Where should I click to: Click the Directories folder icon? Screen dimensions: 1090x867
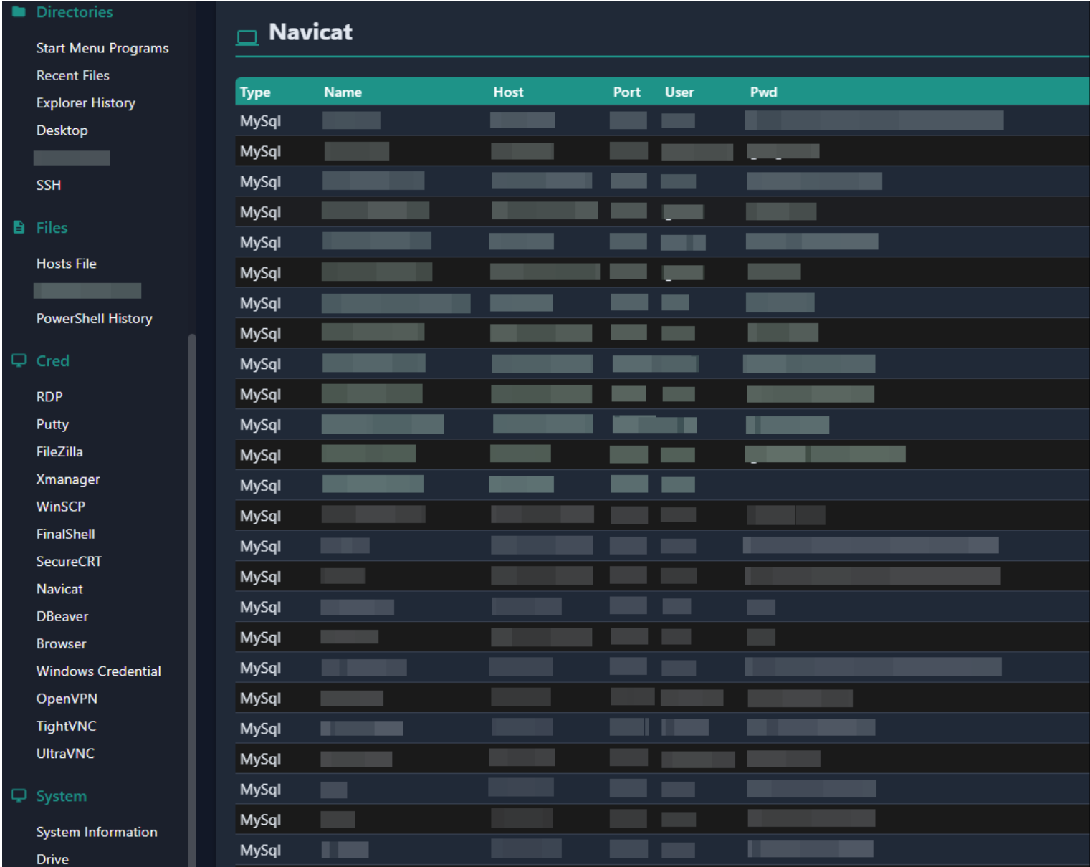(19, 11)
